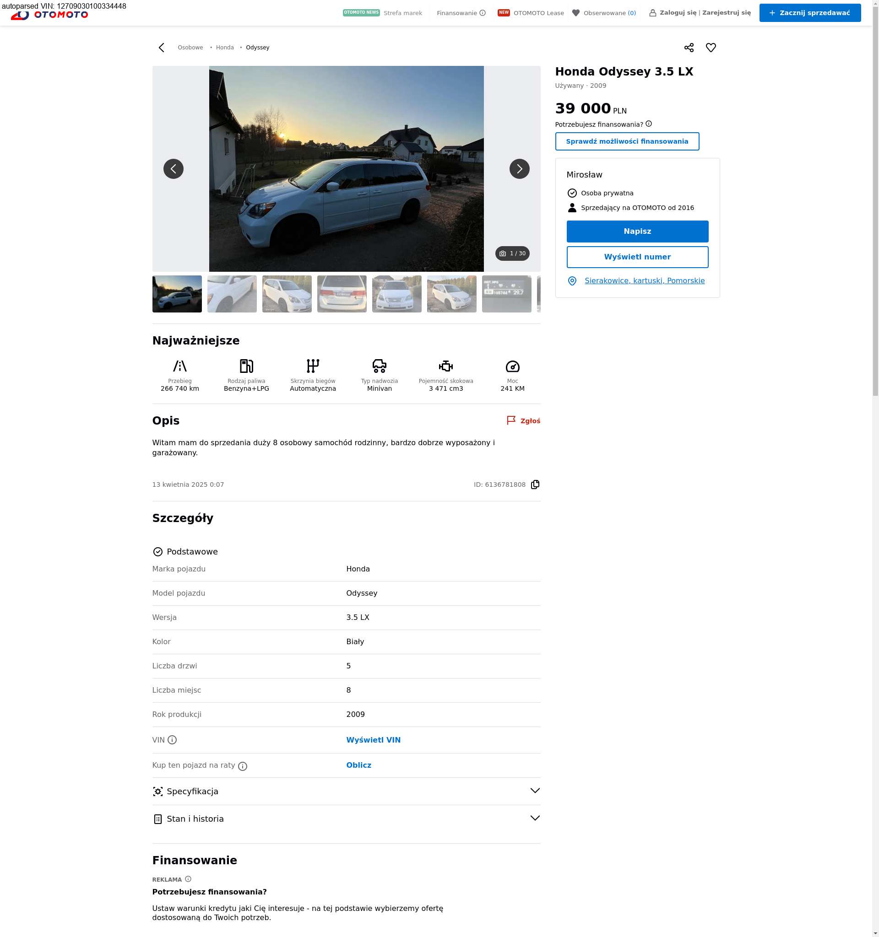Click the VIN info icon
The height and width of the screenshot is (937, 879).
pyautogui.click(x=172, y=740)
